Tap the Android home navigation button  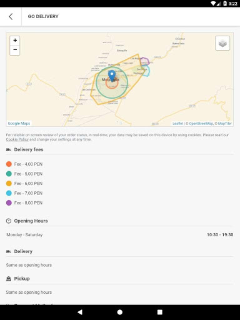point(120,312)
